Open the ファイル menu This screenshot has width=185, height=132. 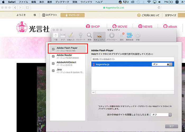(x=24, y=2)
